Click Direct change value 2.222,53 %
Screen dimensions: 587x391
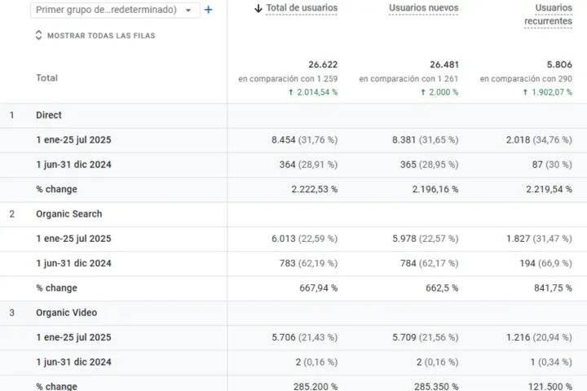click(x=315, y=189)
